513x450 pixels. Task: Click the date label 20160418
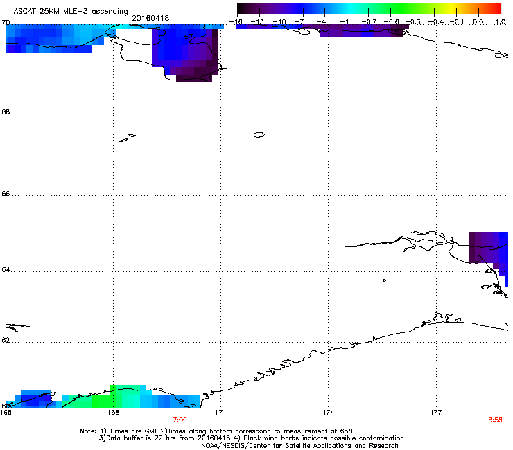[150, 18]
